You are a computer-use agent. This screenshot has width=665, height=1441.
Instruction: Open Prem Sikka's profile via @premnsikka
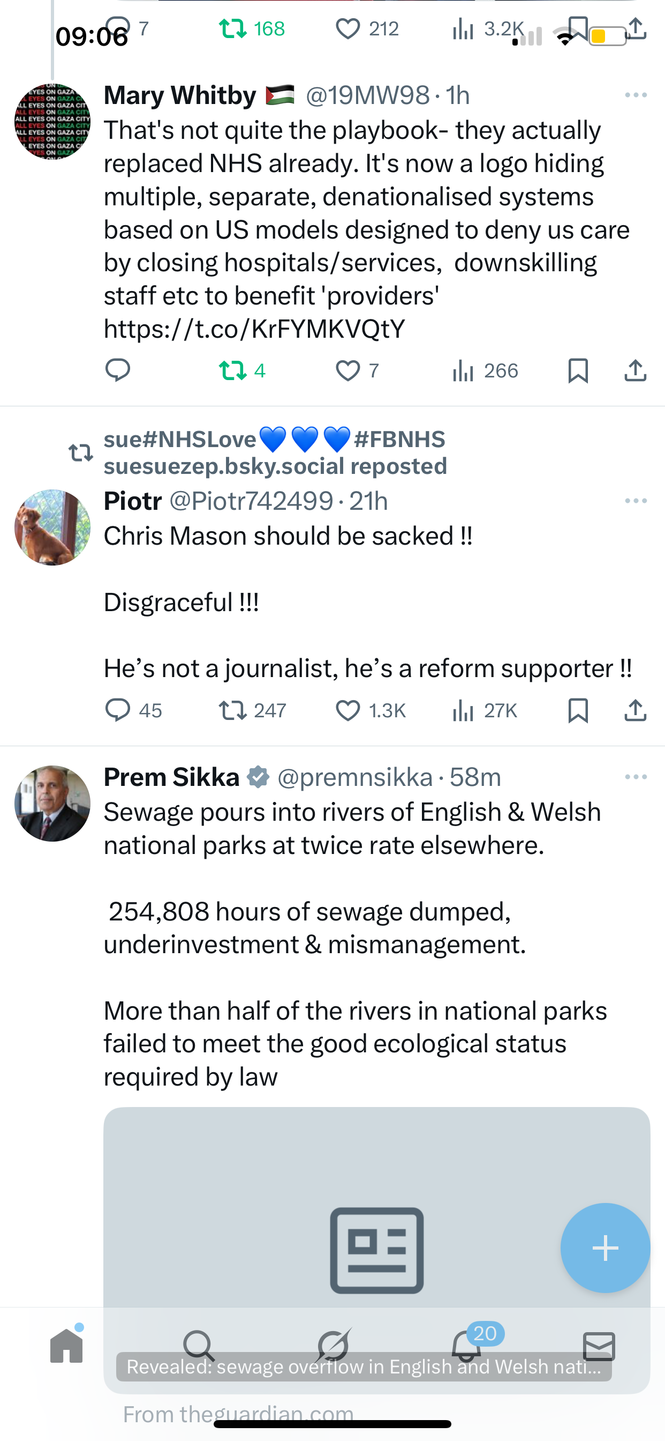[x=355, y=777]
